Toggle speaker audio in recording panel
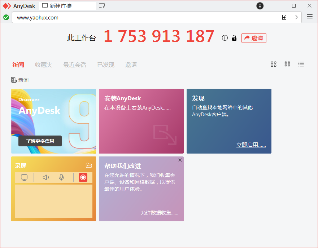 click(46, 177)
